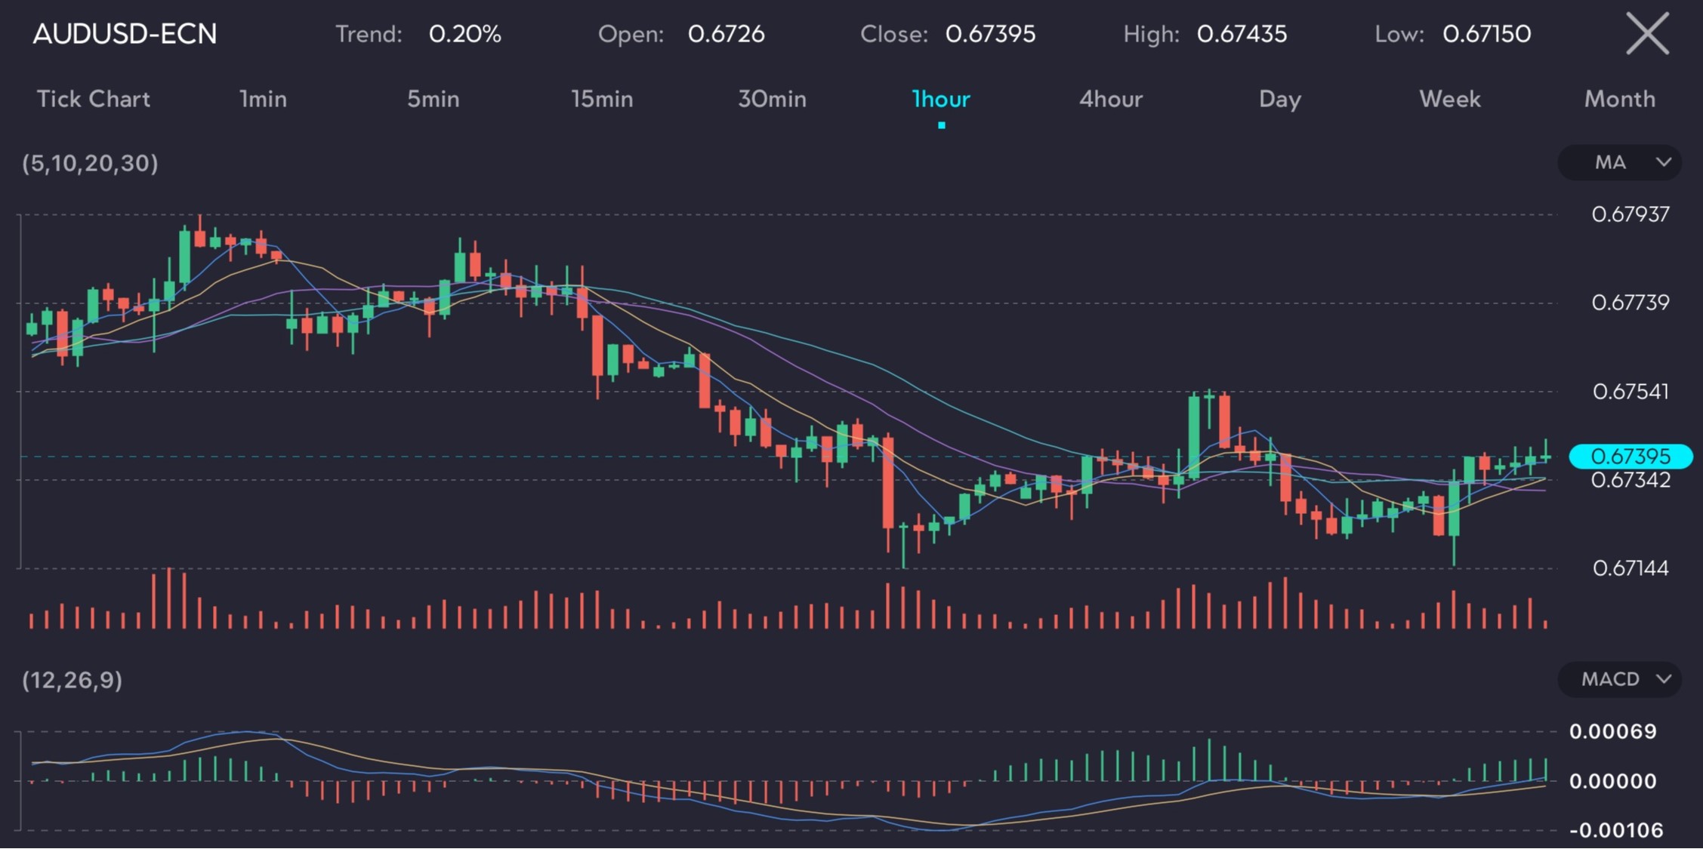This screenshot has height=849, width=1703.
Task: Select the 30min timeframe tab
Action: coord(773,99)
